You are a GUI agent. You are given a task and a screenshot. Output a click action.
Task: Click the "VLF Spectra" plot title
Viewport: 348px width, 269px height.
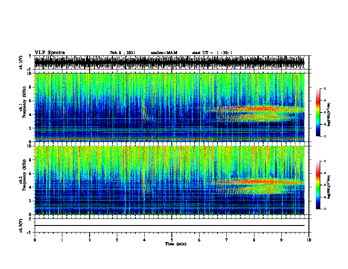(50, 53)
